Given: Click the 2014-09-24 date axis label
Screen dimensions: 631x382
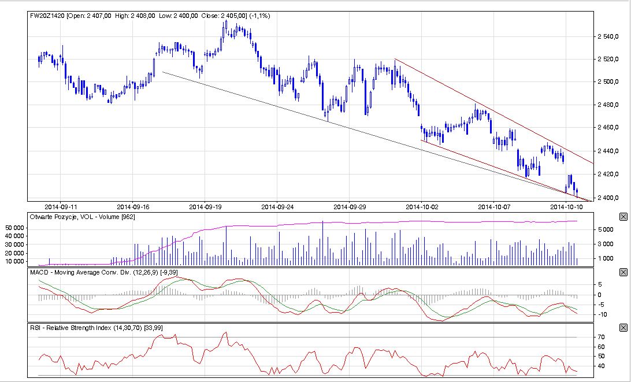Looking at the screenshot, I should 278,206.
